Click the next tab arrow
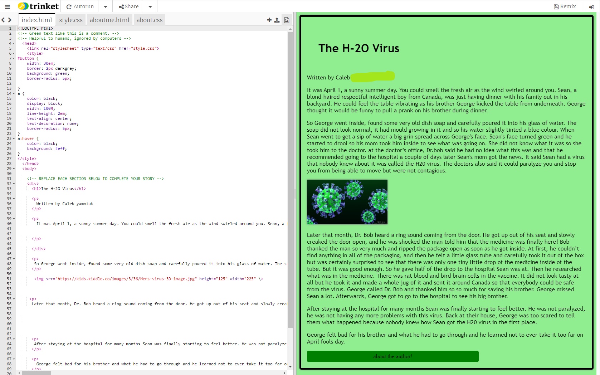The image size is (600, 375). 9,20
